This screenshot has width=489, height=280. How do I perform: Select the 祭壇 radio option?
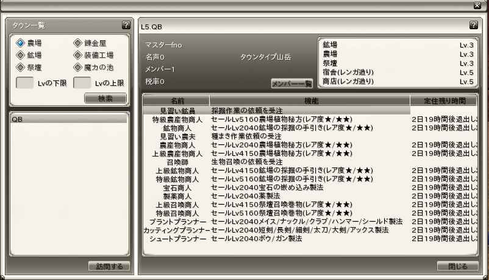coord(21,68)
